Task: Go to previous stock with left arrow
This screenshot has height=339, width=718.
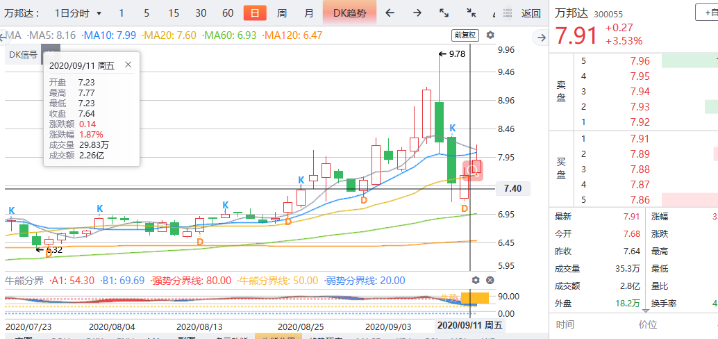Action: click(x=390, y=13)
